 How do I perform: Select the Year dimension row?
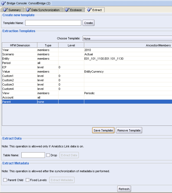coord(87,50)
